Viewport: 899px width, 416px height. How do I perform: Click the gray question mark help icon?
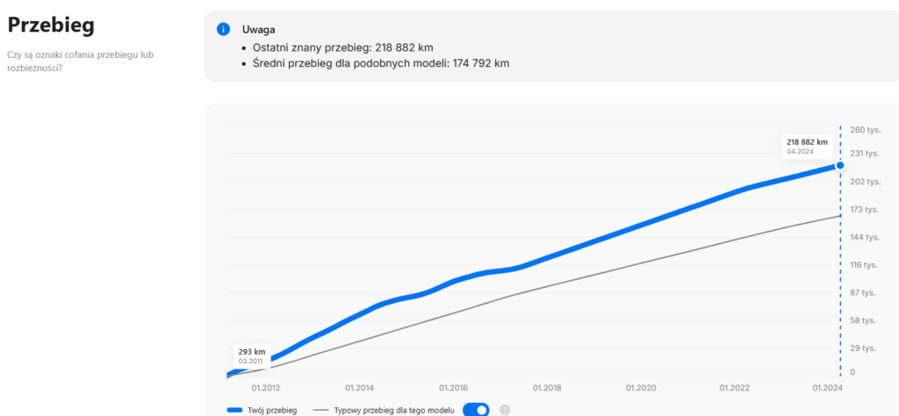pyautogui.click(x=505, y=410)
